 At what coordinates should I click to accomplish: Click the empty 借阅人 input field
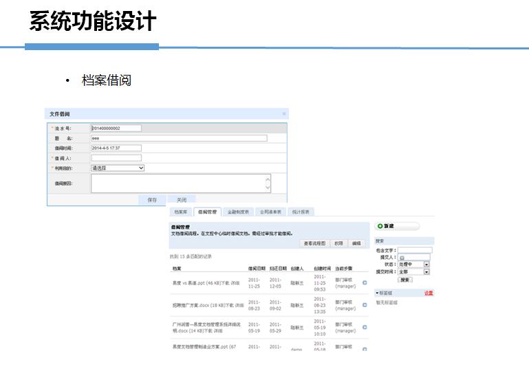click(x=116, y=158)
